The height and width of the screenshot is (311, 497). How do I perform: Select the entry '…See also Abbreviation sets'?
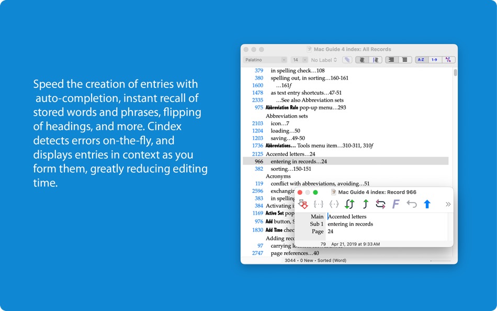pyautogui.click(x=310, y=100)
